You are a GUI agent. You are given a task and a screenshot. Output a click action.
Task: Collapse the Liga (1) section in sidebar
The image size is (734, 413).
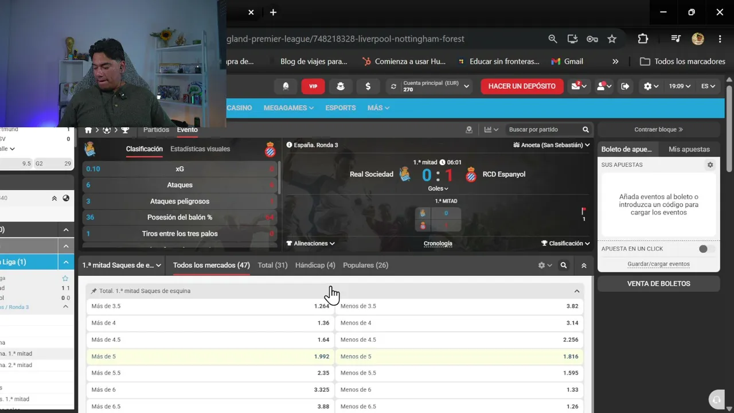tap(66, 262)
